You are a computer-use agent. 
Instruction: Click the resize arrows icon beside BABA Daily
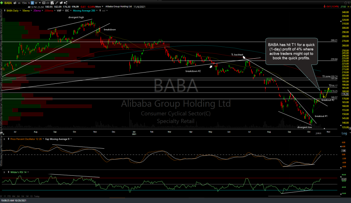tap(5, 11)
